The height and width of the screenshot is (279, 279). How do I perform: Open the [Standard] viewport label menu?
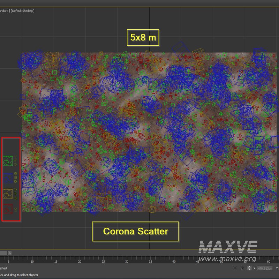5,11
